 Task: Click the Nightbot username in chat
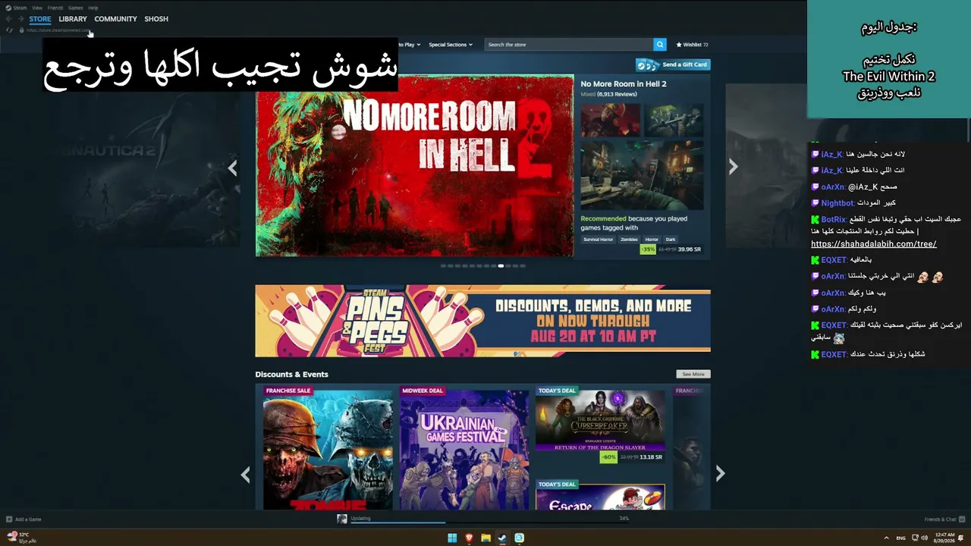(x=837, y=203)
